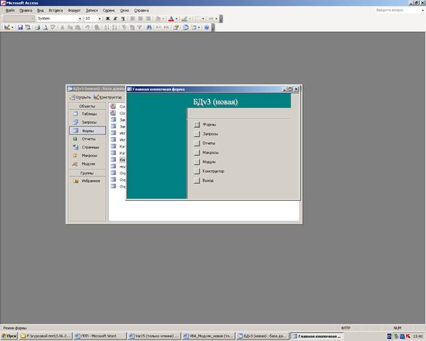Select Запросы in the objects sidebar
This screenshot has width=426, height=341.
(x=89, y=122)
